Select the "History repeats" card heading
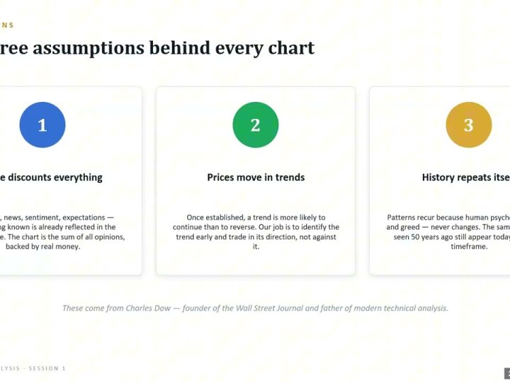 tap(466, 178)
